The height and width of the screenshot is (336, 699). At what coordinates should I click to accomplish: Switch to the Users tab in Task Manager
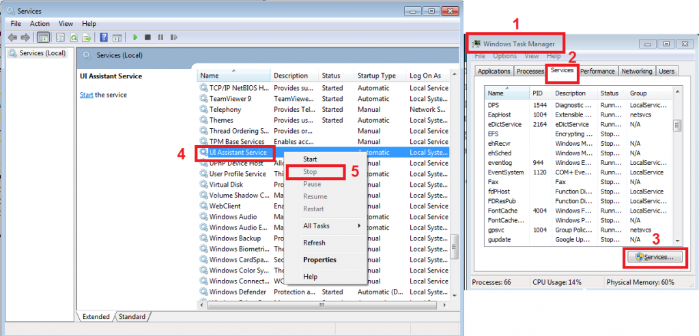pyautogui.click(x=666, y=71)
